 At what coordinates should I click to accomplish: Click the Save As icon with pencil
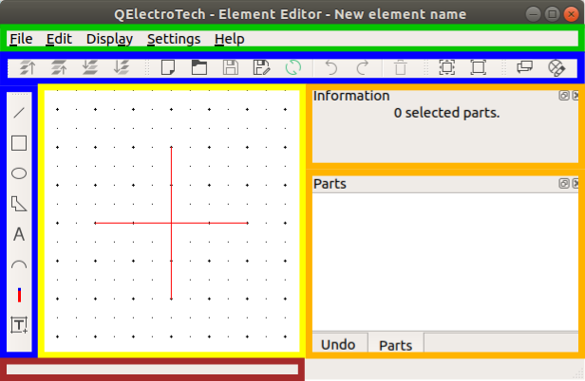click(x=261, y=67)
